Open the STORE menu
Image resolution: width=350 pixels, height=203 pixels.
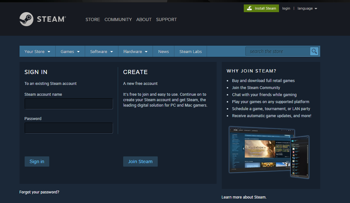93,19
